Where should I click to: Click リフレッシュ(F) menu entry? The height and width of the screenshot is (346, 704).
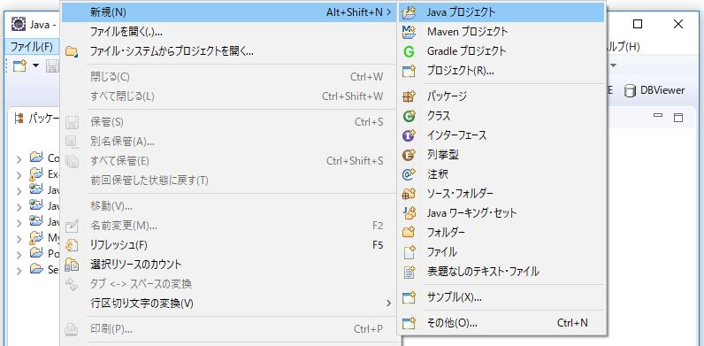(x=228, y=245)
